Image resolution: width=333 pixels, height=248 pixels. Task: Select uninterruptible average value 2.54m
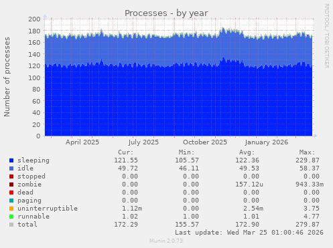point(253,209)
